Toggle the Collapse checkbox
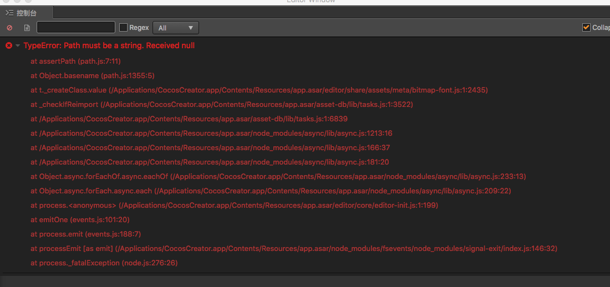 586,28
